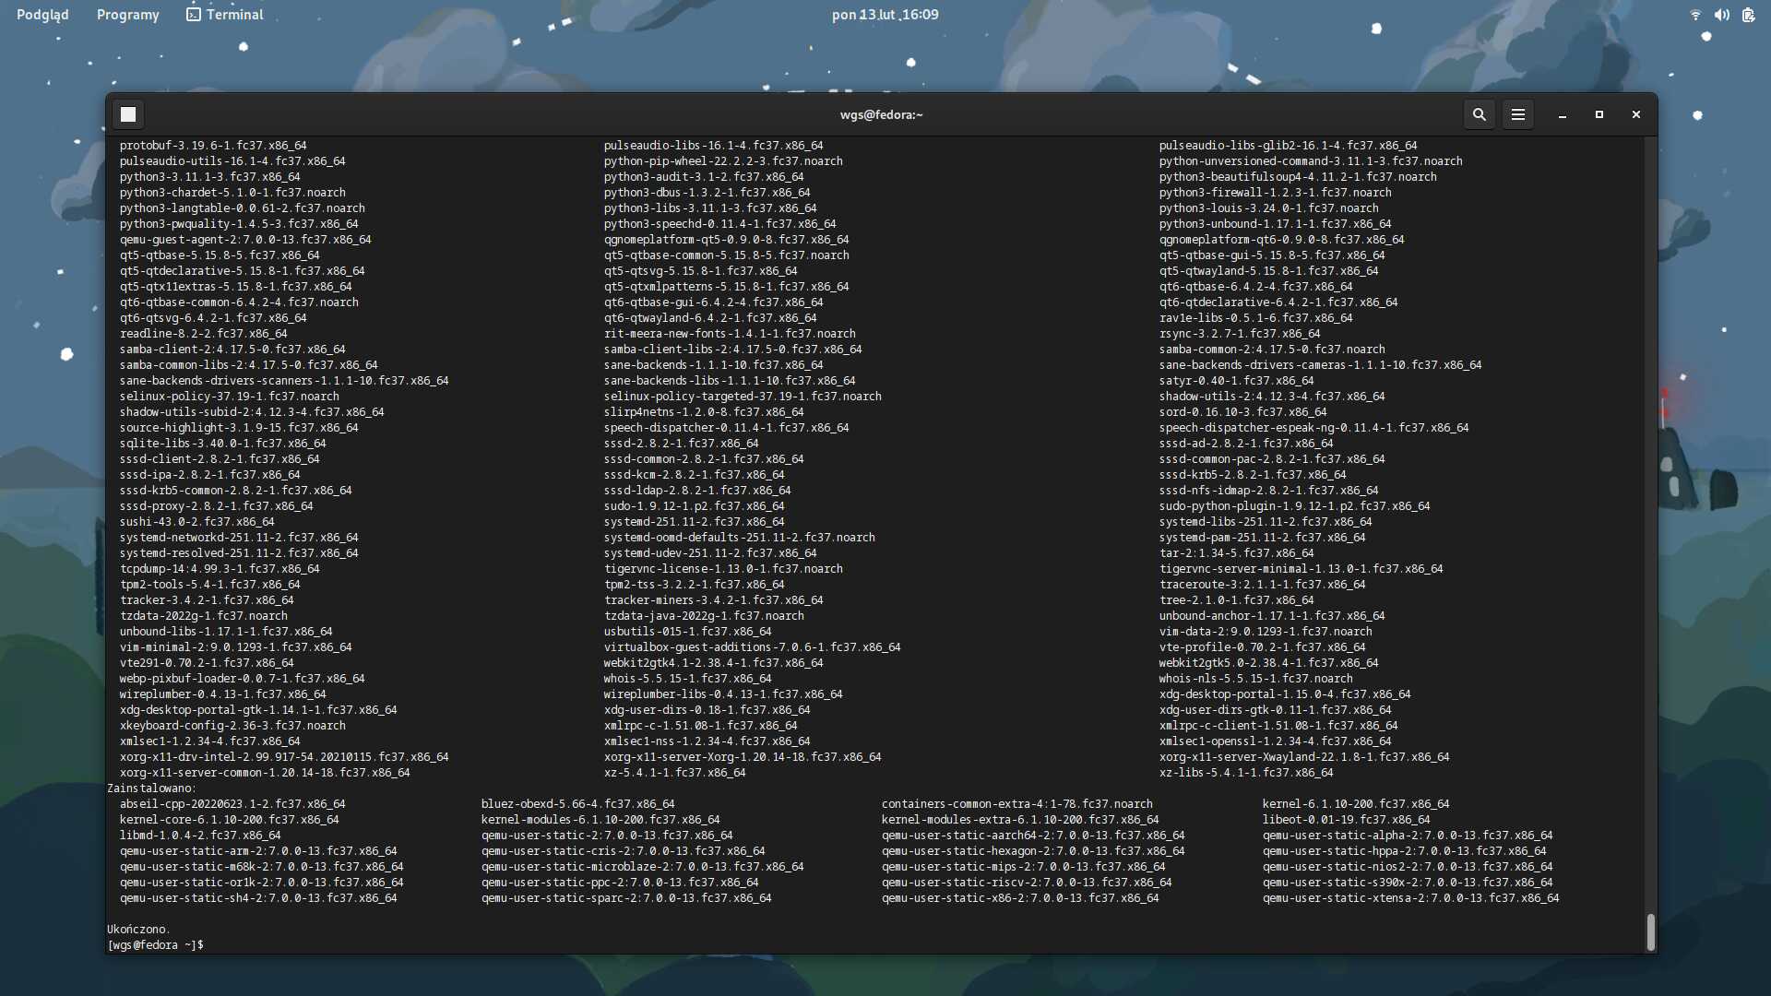Screen dimensions: 1771x996
Task: Select protobuf-3.19.6-1.fc37.x86_64 entry
Action: click(x=213, y=146)
